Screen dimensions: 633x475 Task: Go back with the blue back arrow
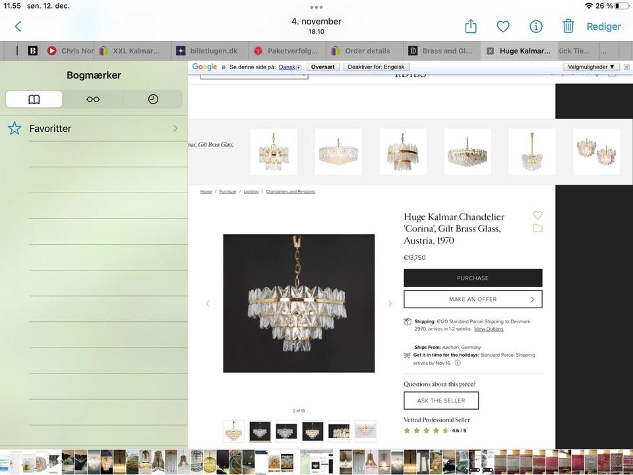tap(18, 26)
